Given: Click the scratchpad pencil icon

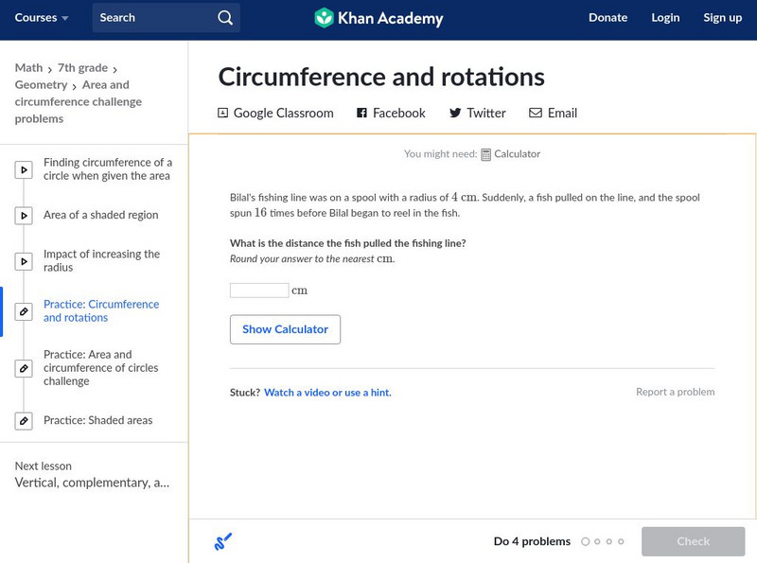Looking at the screenshot, I should (223, 541).
